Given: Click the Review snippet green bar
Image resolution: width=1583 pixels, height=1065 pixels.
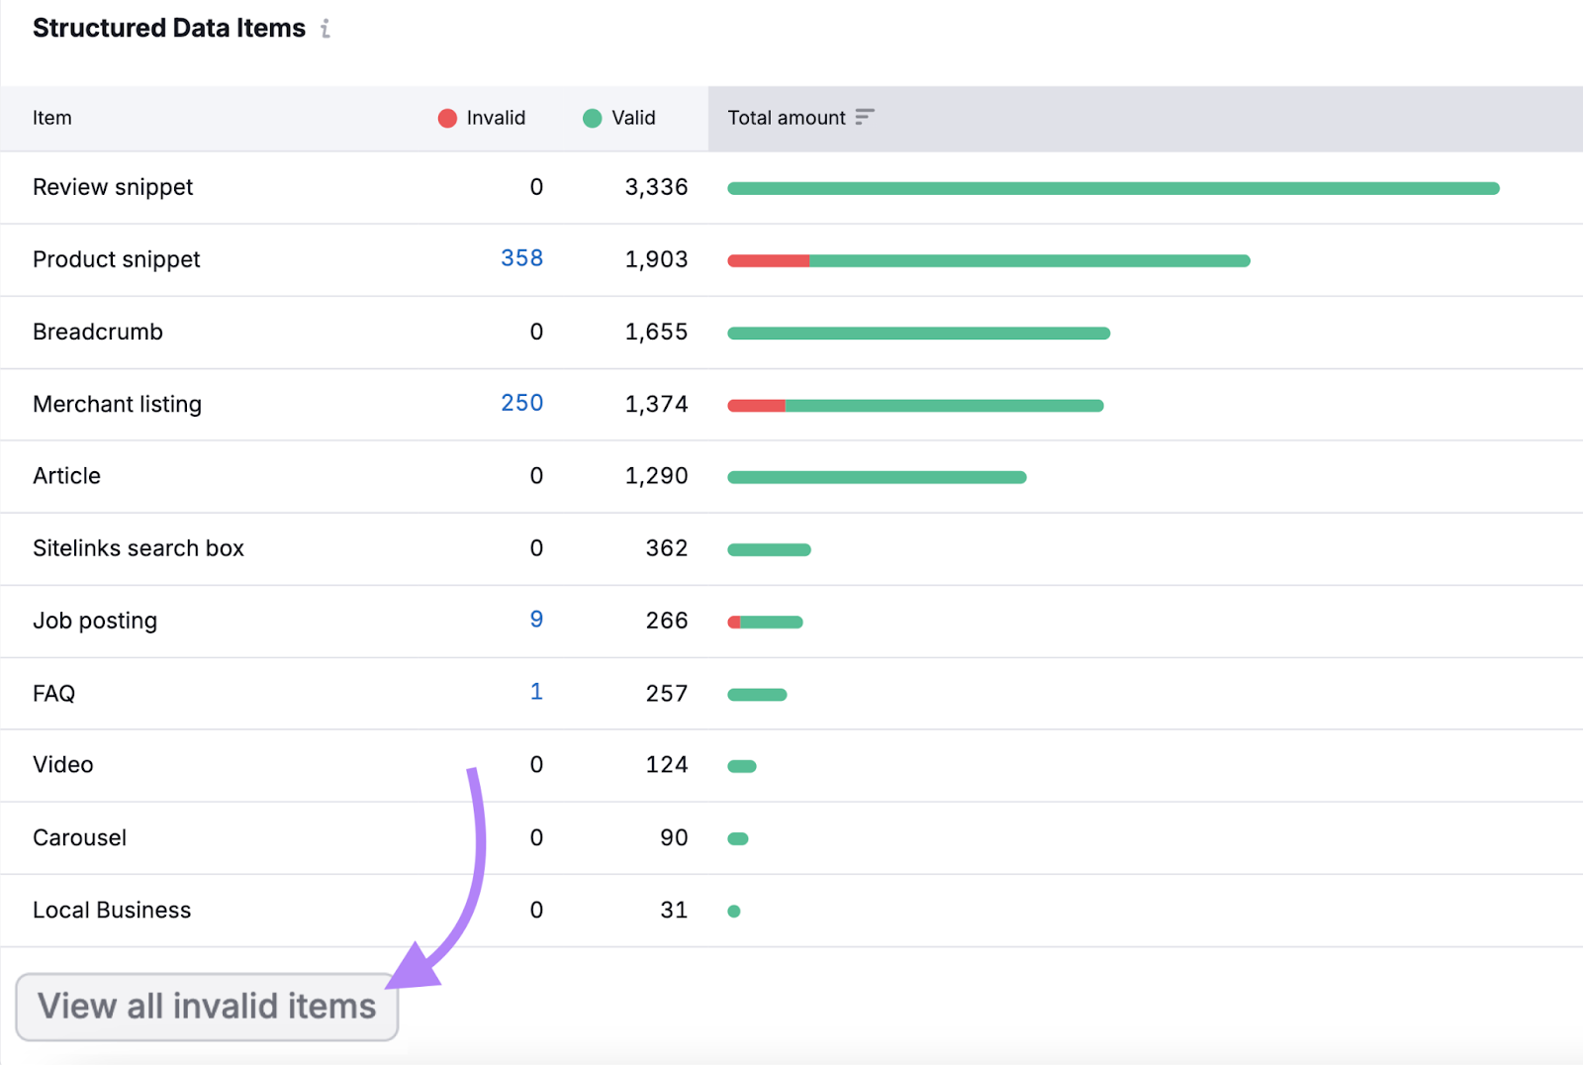Looking at the screenshot, I should (1113, 188).
